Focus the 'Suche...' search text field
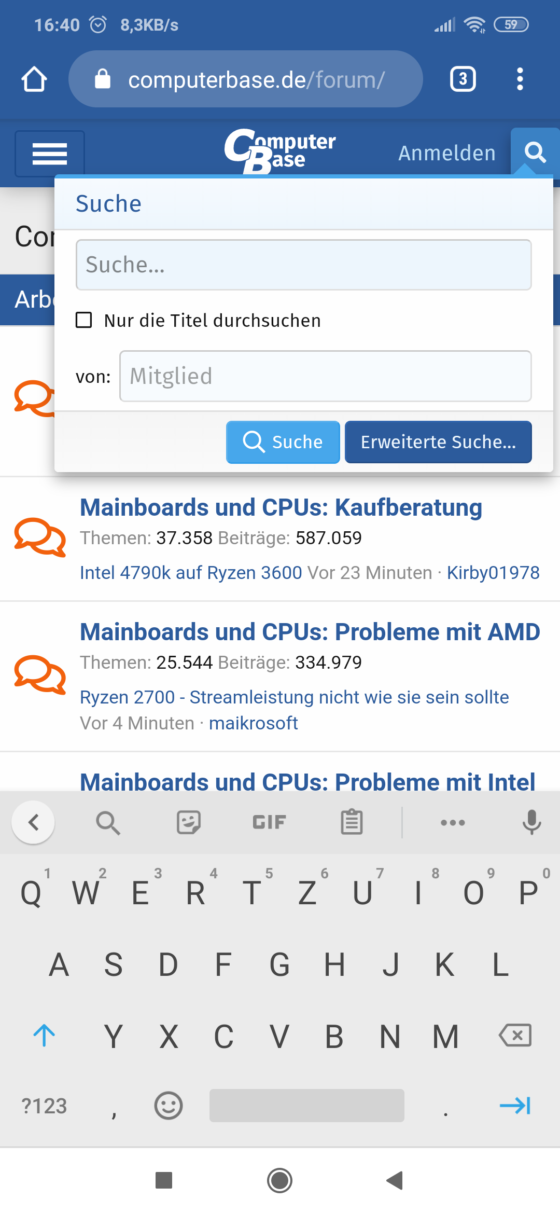Viewport: 560px width, 1214px height. 304,265
